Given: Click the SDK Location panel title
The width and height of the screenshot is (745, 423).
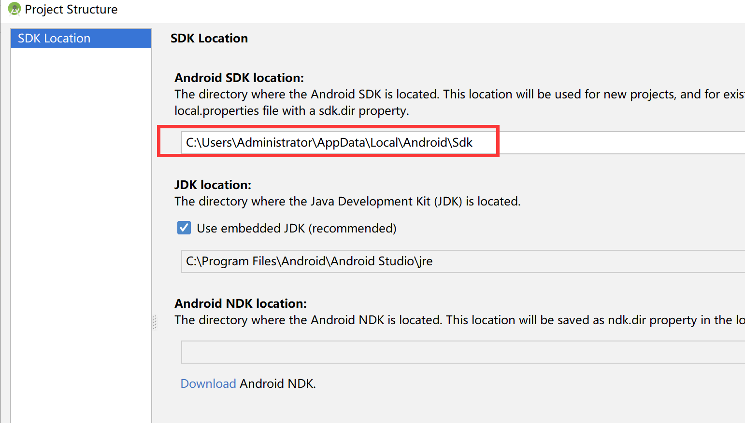Looking at the screenshot, I should (209, 38).
